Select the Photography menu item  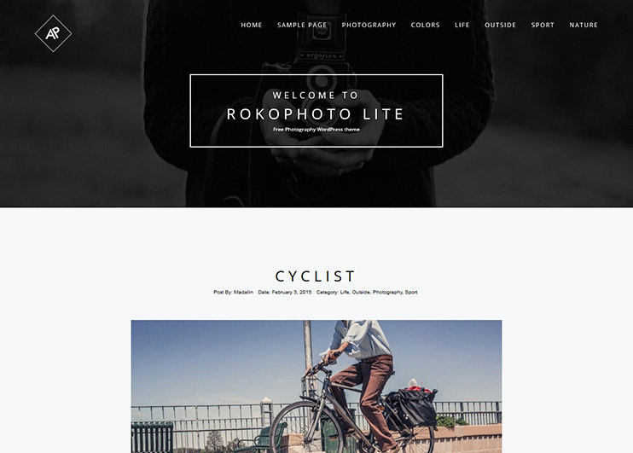click(369, 25)
